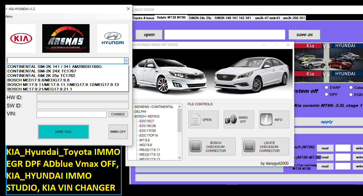This screenshot has width=363, height=196.
Task: Click the Arenas Electronica Automotriz logo
Action: [66, 38]
